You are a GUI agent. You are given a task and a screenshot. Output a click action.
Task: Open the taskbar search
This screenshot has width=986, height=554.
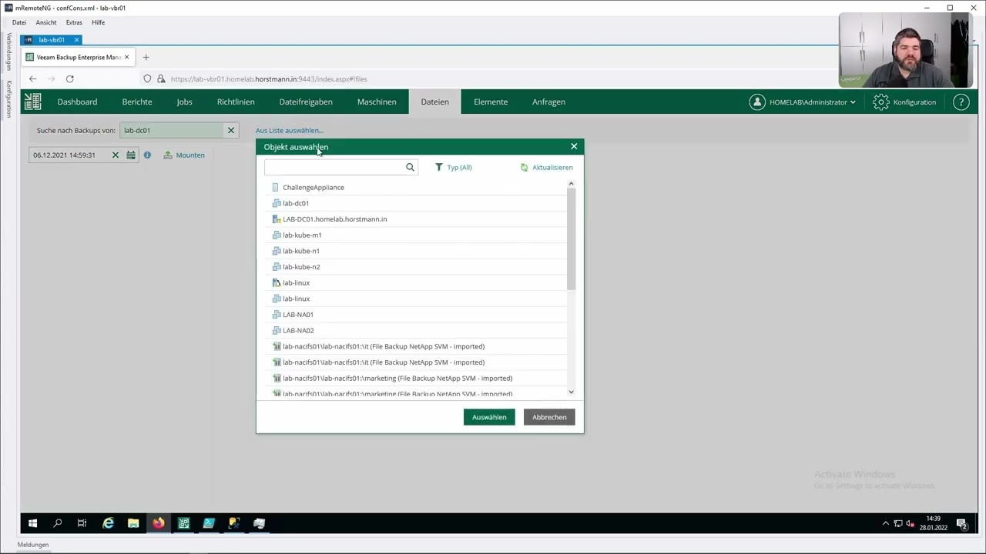coord(57,523)
